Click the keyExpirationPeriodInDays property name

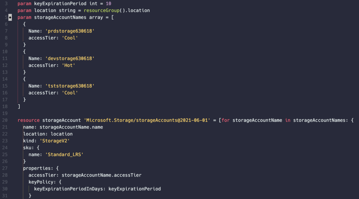(70, 189)
